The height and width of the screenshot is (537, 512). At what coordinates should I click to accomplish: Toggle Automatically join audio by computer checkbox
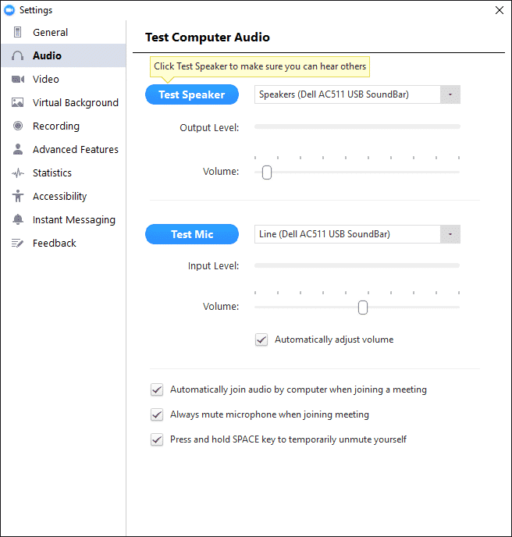click(157, 389)
